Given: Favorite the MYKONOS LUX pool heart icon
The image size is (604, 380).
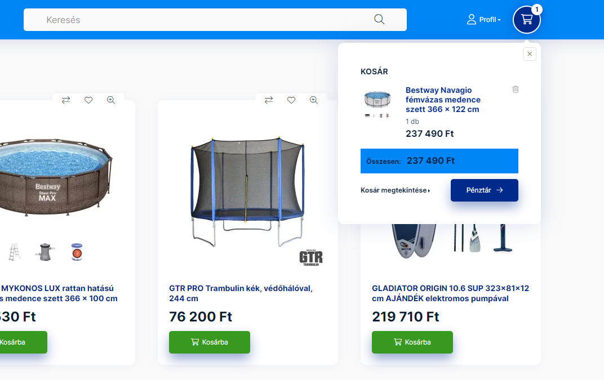Looking at the screenshot, I should (88, 100).
